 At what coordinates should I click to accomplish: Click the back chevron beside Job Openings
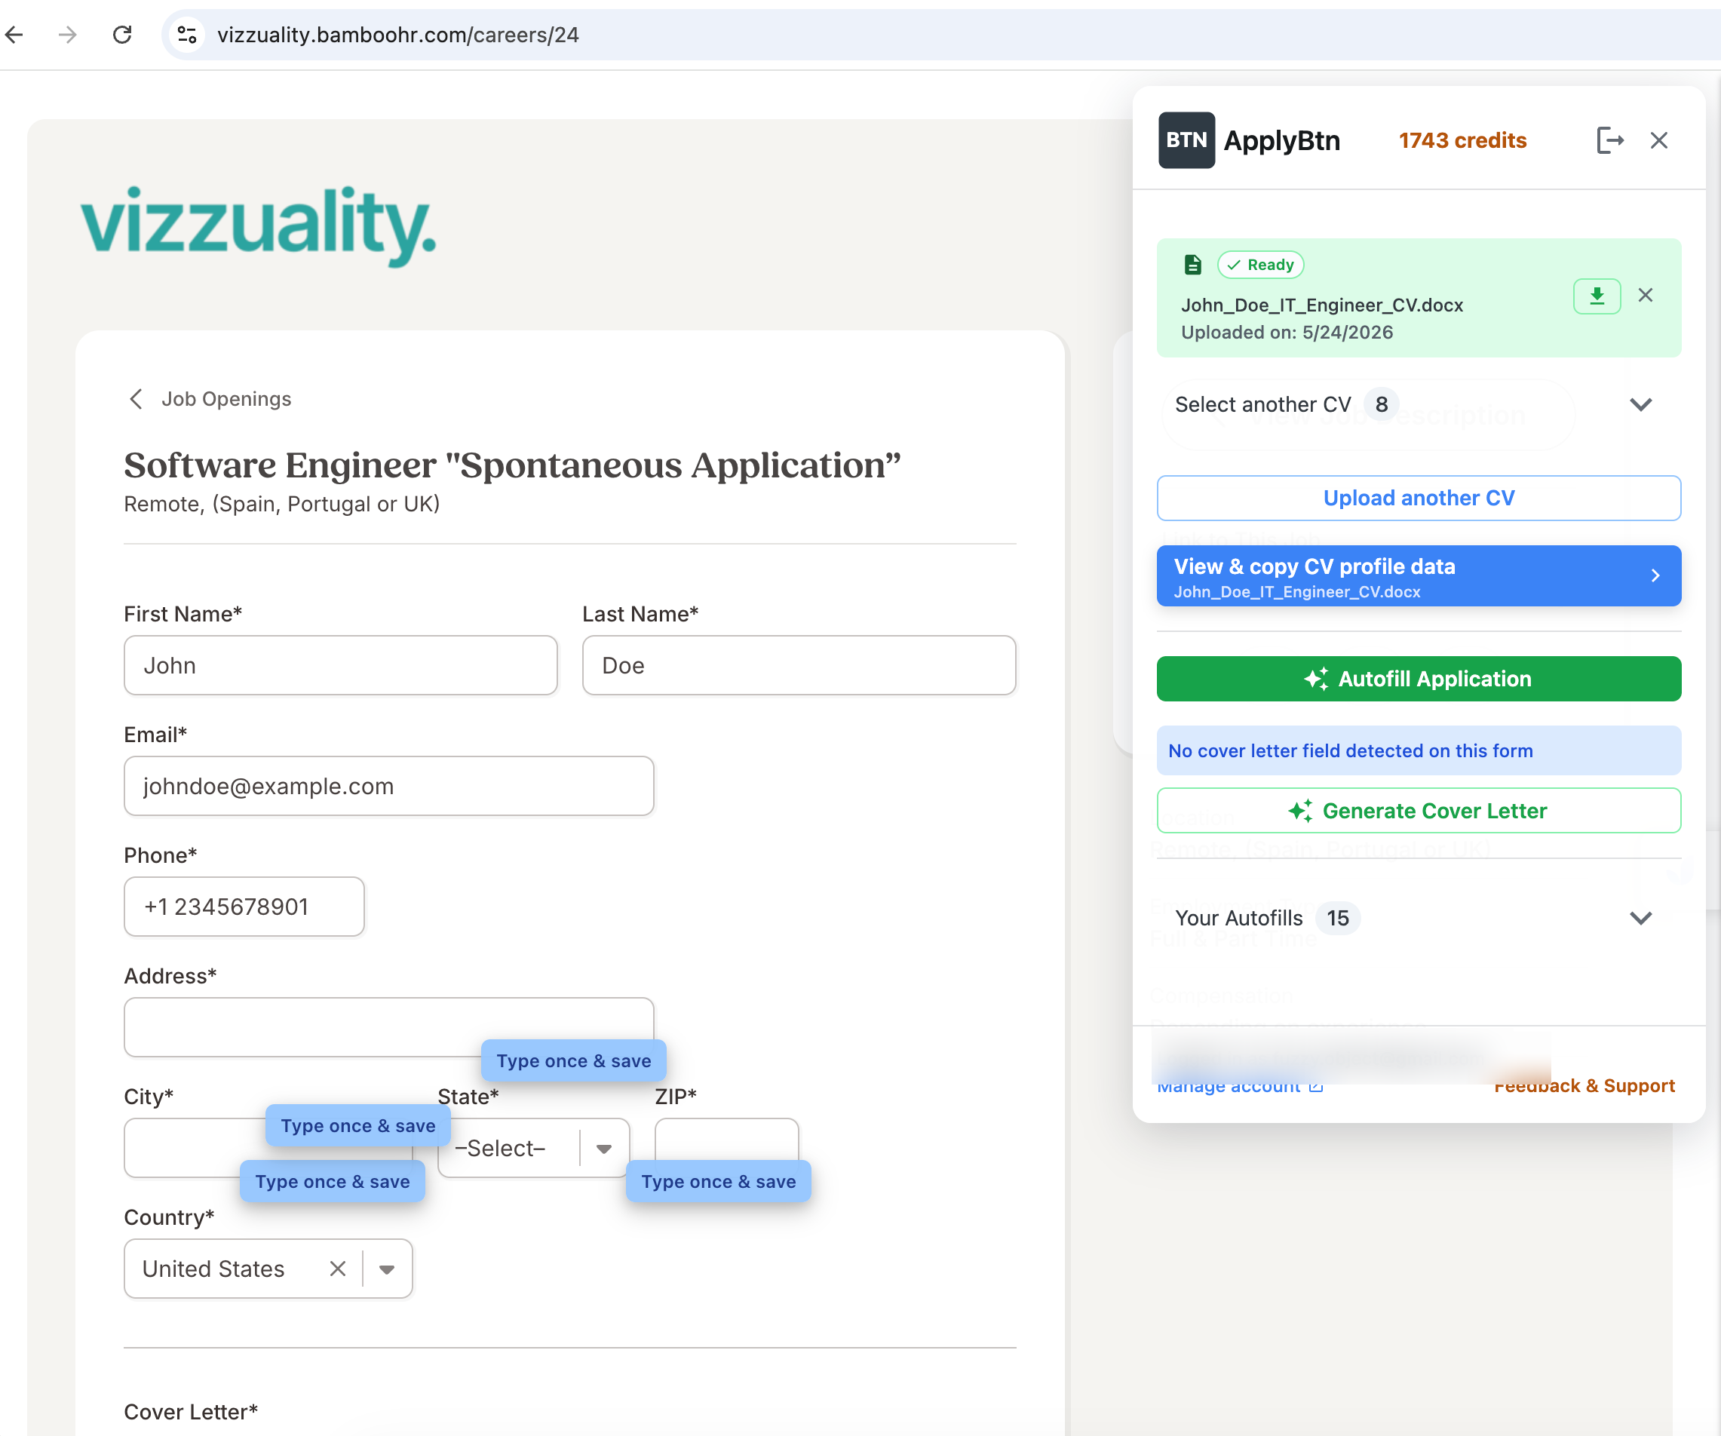tap(136, 399)
